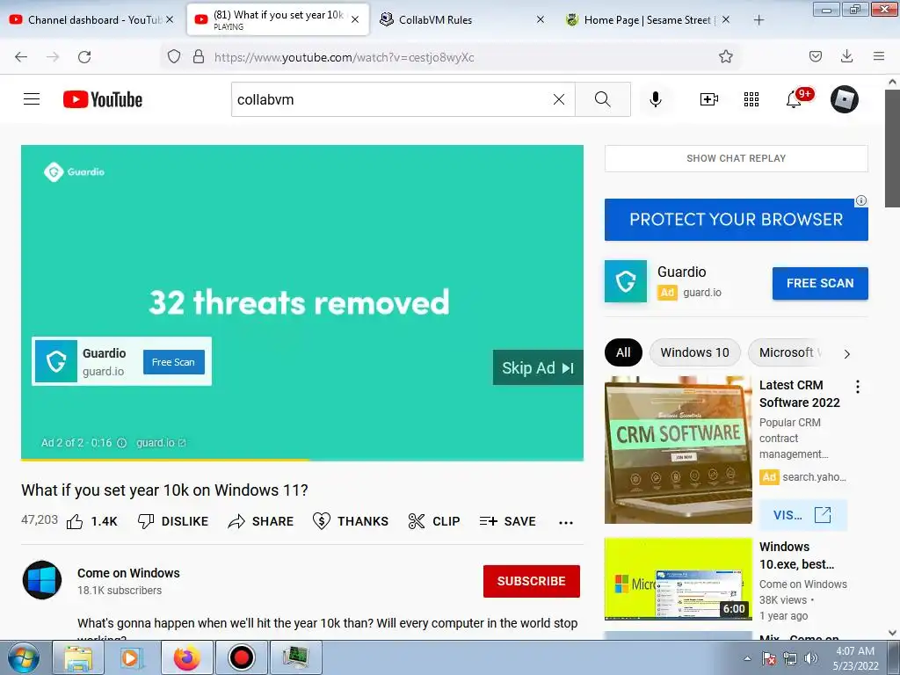
Task: Open more actions three-dot menu under the video
Action: coord(565,522)
